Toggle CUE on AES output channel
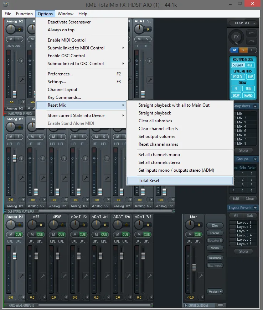Viewport: 263px width, 310px height. [40, 234]
